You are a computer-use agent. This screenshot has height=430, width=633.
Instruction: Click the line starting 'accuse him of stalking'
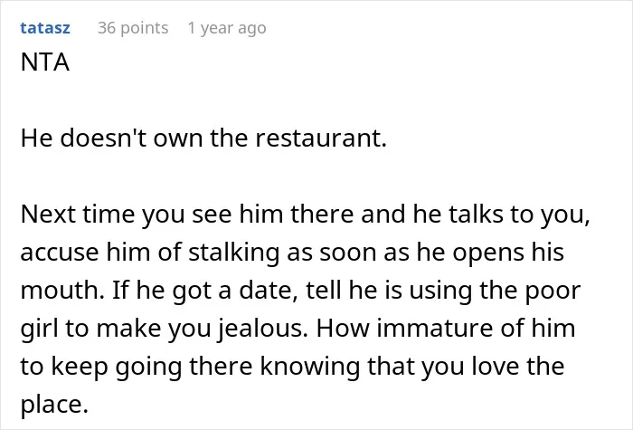(292, 253)
